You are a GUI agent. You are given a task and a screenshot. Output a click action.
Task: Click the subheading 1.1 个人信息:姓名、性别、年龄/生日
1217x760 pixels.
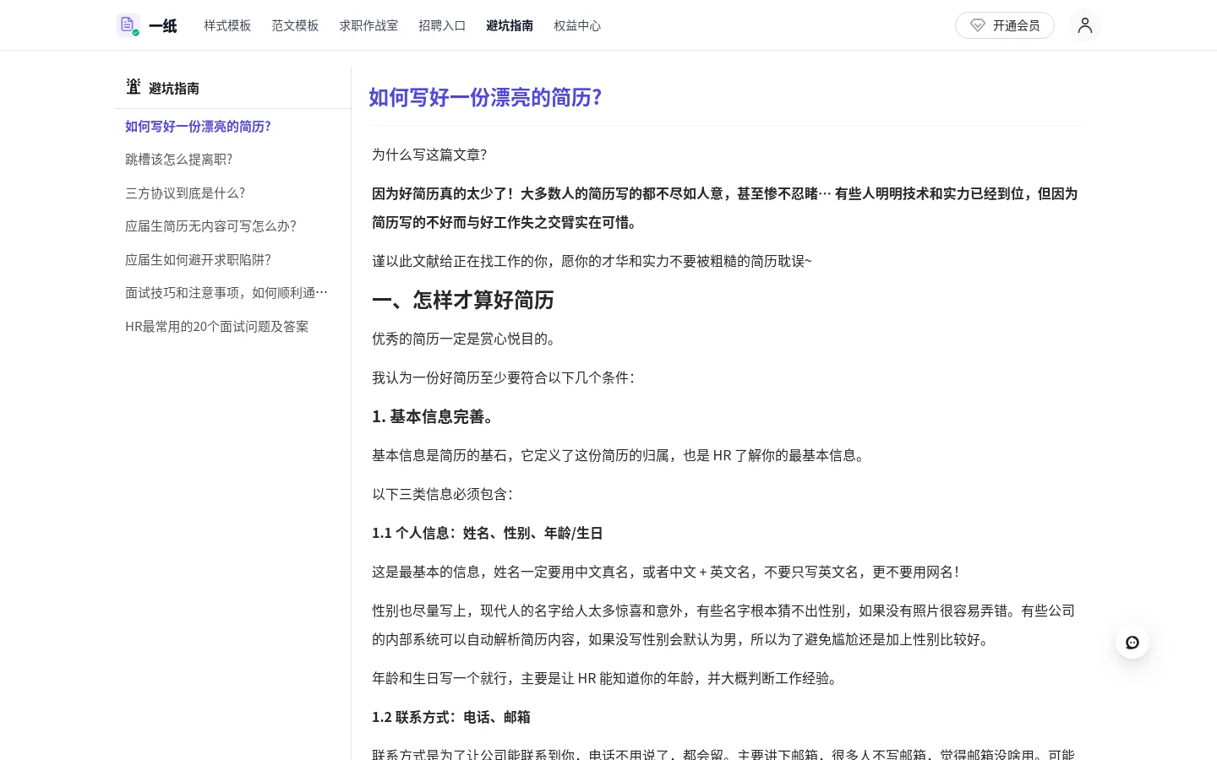487,533
